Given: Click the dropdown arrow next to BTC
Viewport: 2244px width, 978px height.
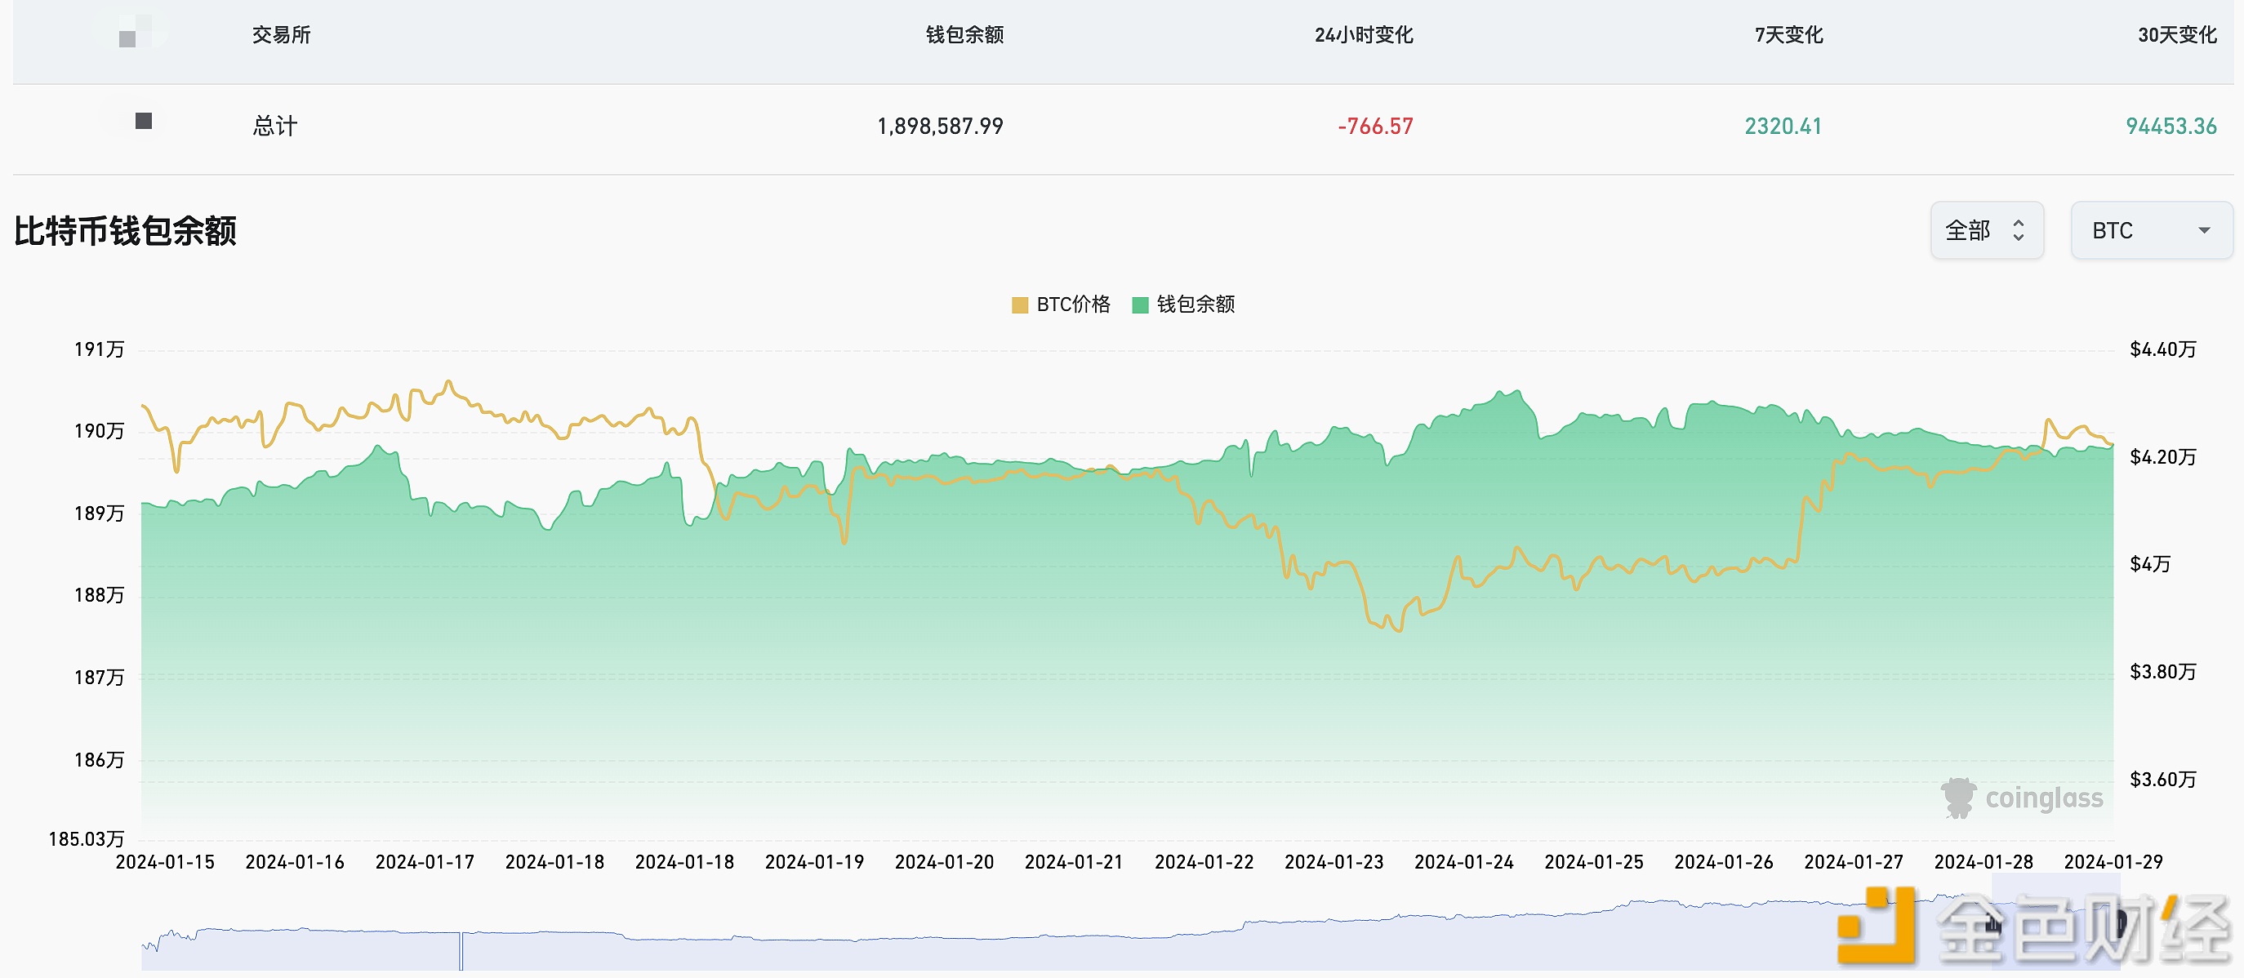Looking at the screenshot, I should [2205, 230].
